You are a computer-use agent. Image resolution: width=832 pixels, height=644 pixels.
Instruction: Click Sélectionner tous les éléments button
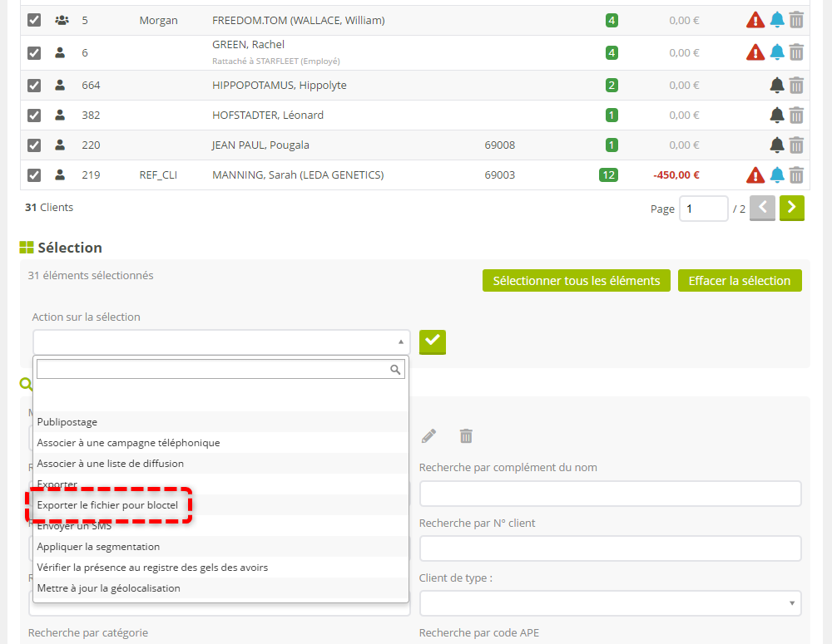tap(577, 281)
